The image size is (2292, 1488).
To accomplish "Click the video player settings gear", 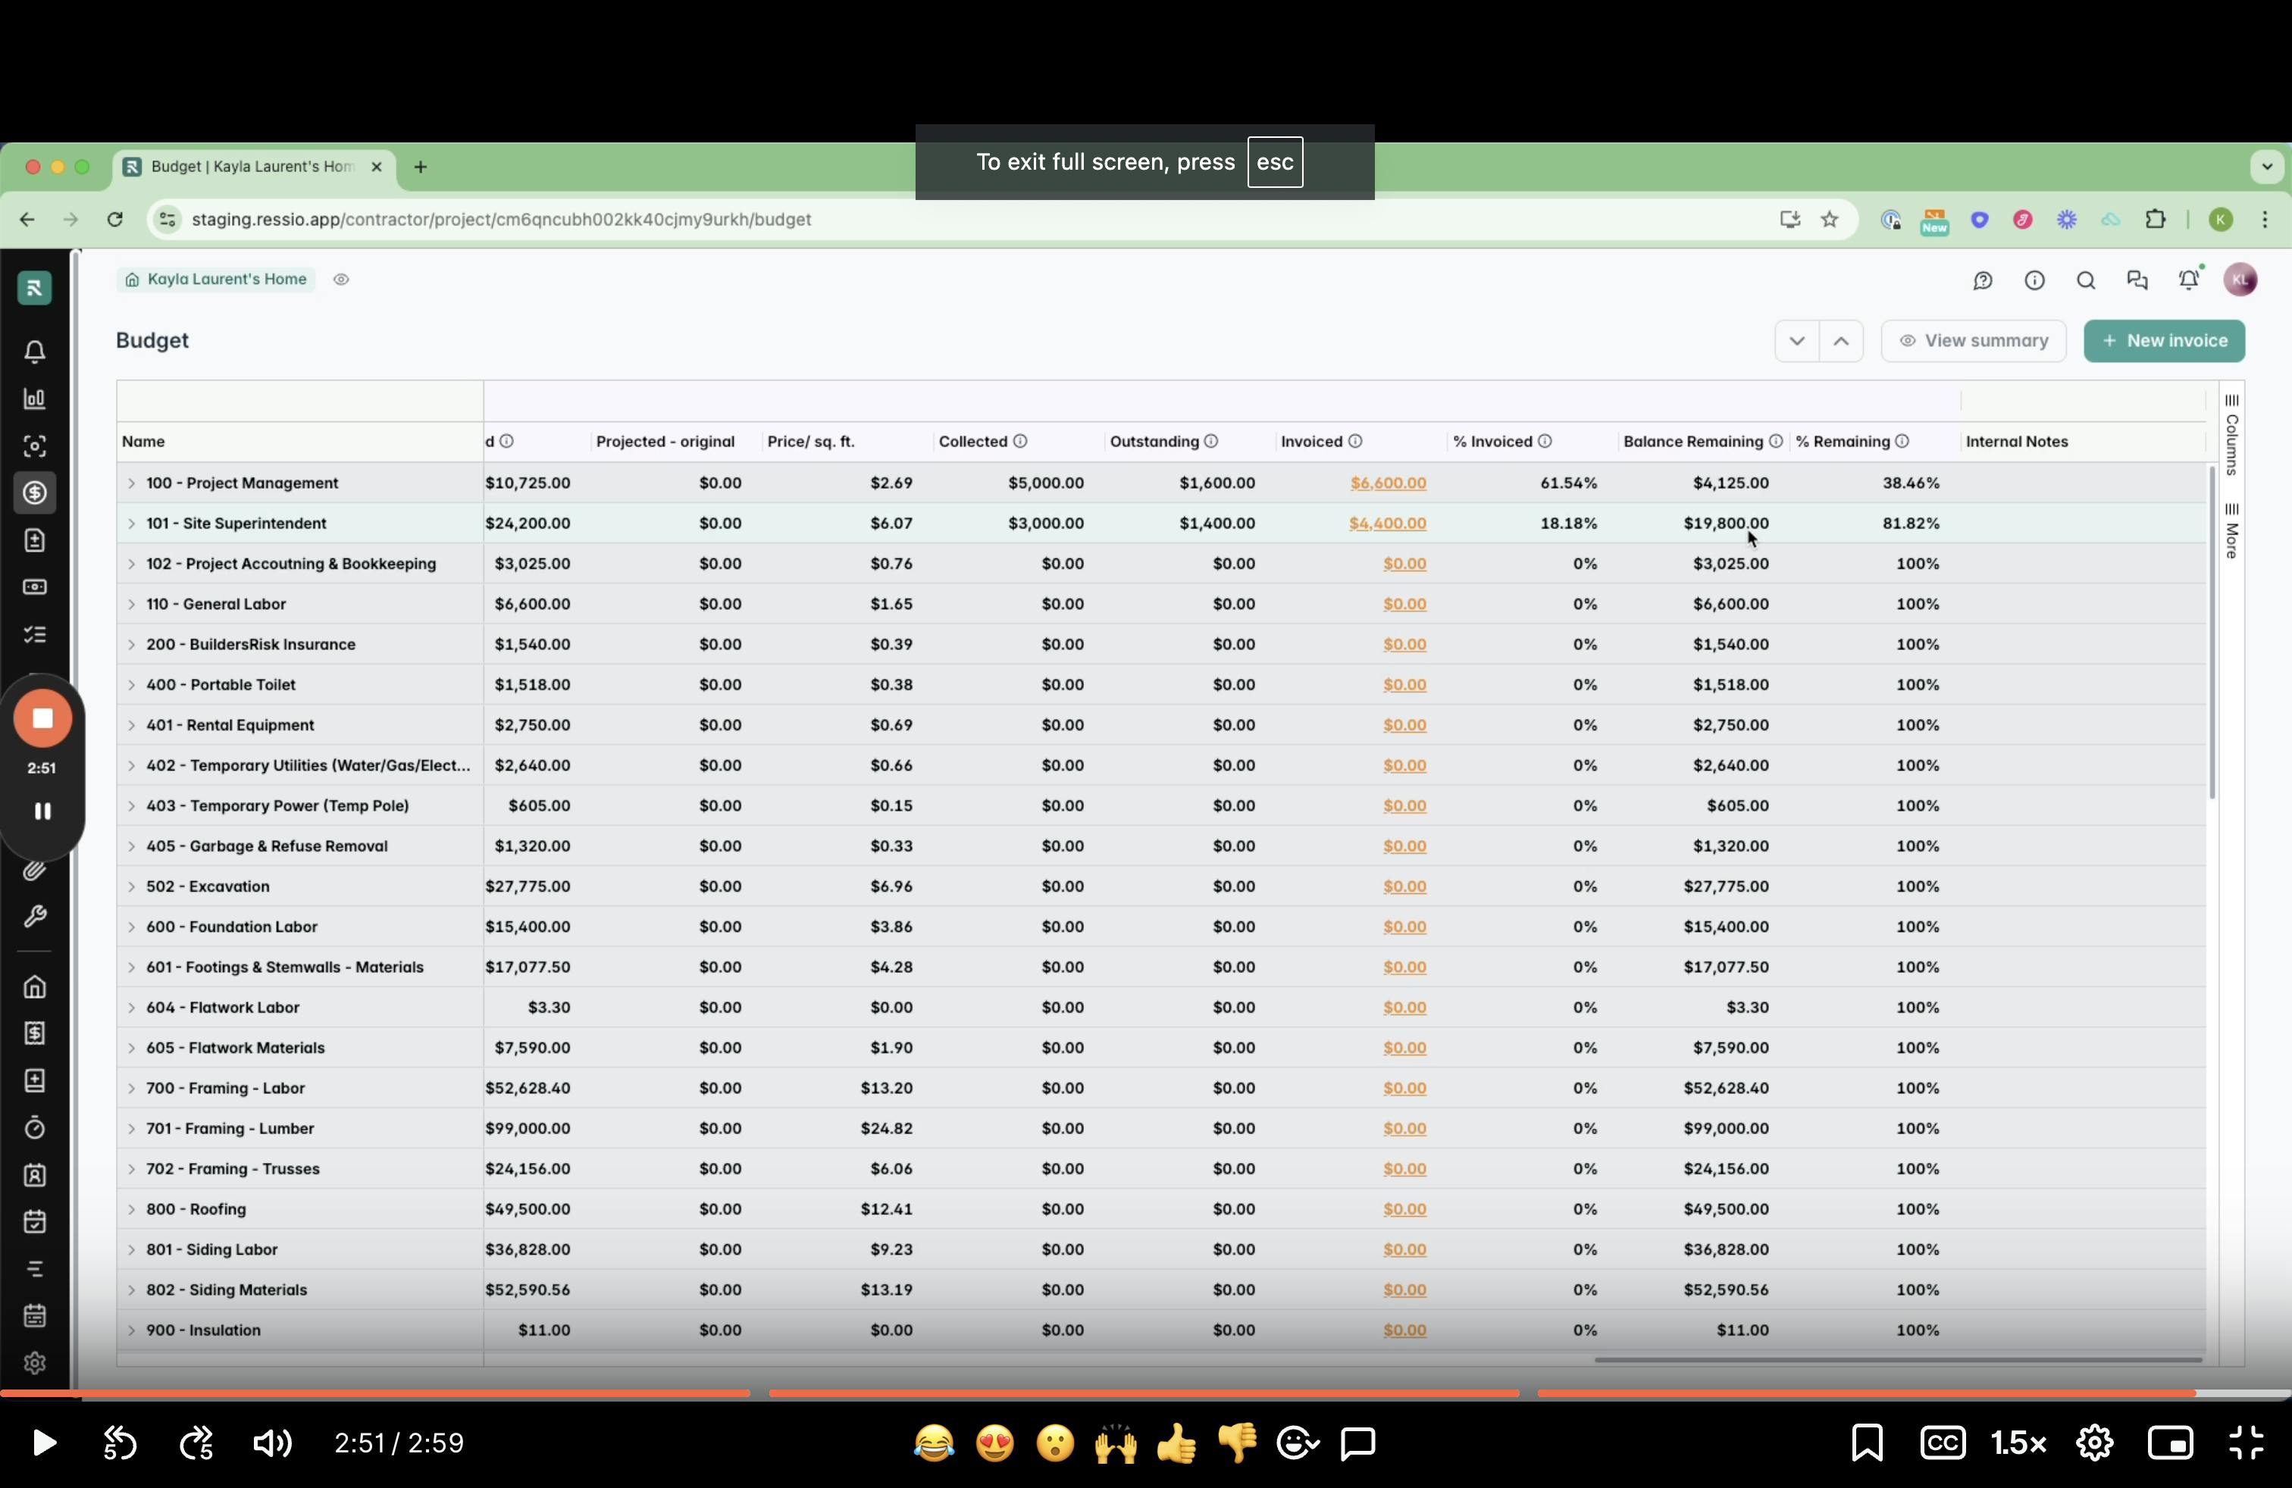I will click(2095, 1443).
